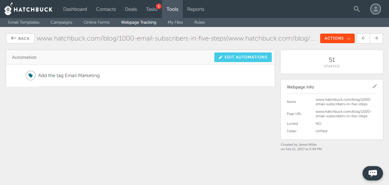This screenshot has height=185, width=389.
Task: Click the Locked value NO
Action: tap(318, 124)
